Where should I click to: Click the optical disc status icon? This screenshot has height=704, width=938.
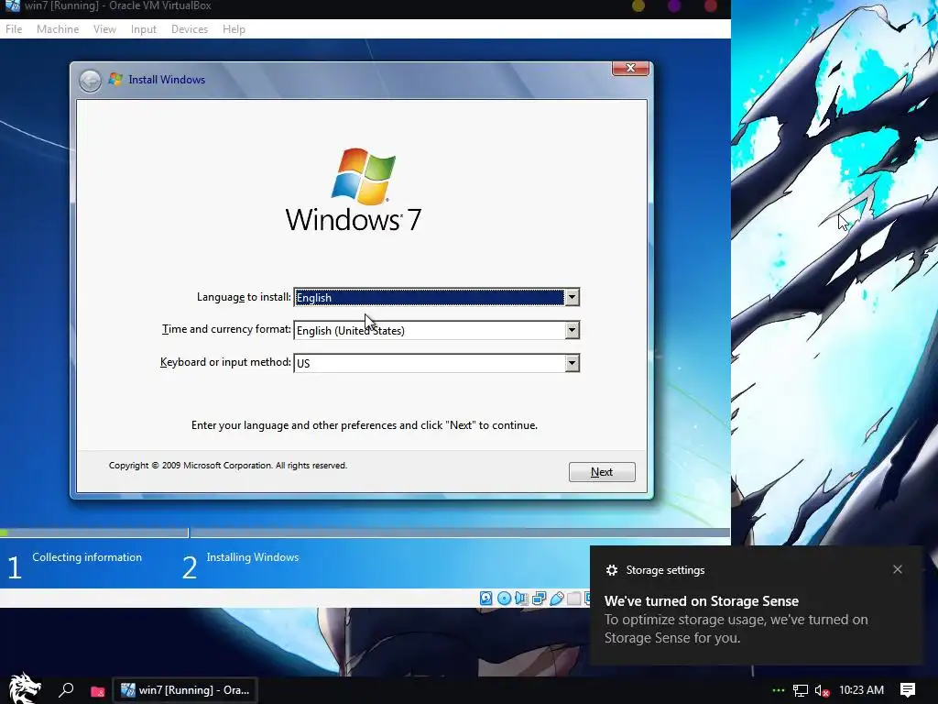tap(505, 598)
